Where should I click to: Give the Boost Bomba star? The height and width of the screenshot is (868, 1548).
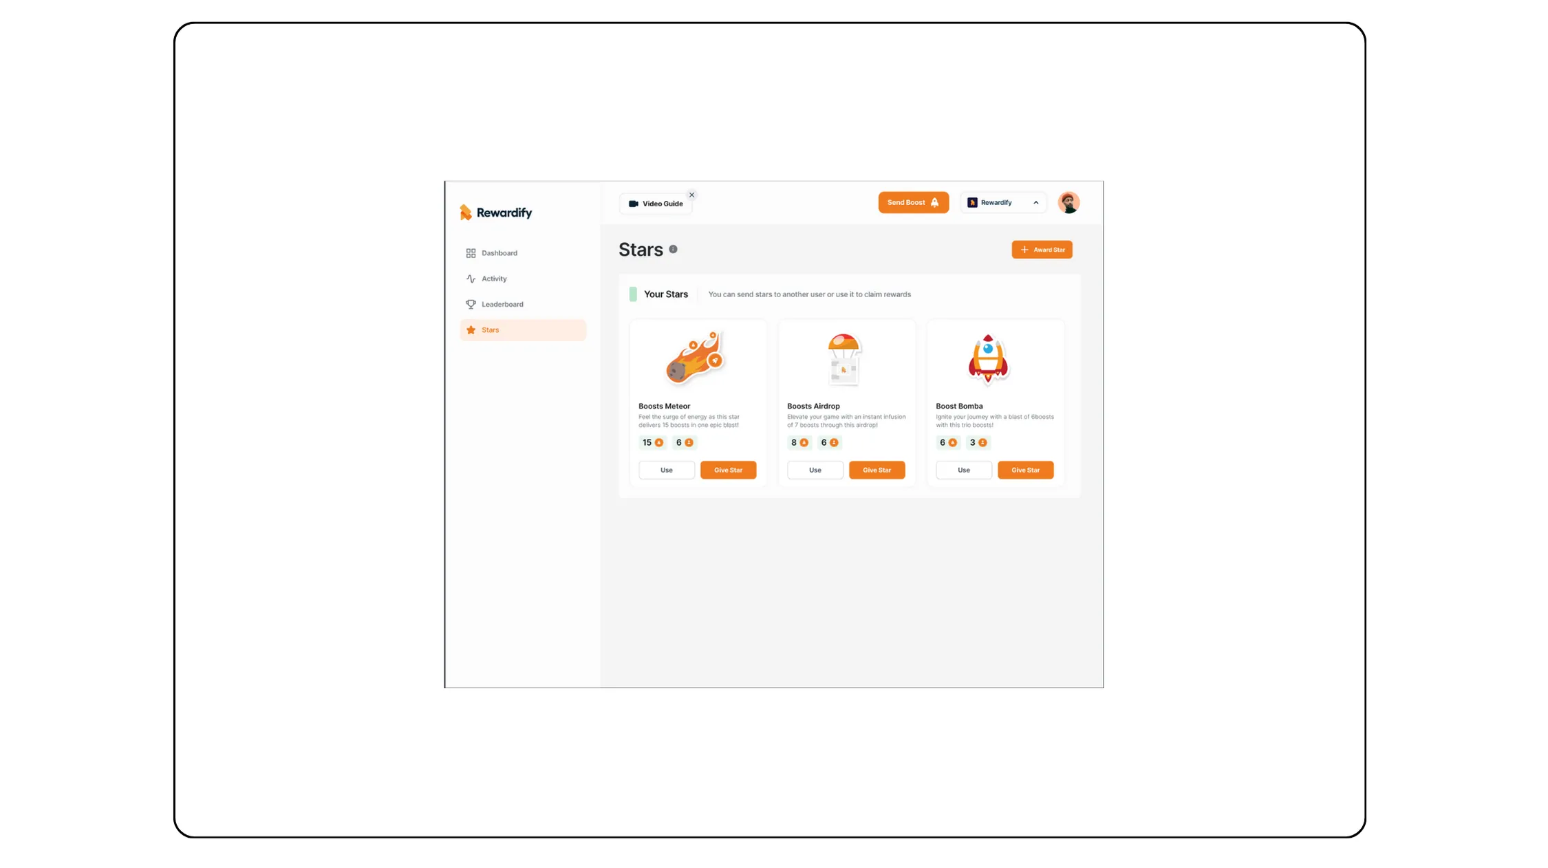(x=1025, y=470)
